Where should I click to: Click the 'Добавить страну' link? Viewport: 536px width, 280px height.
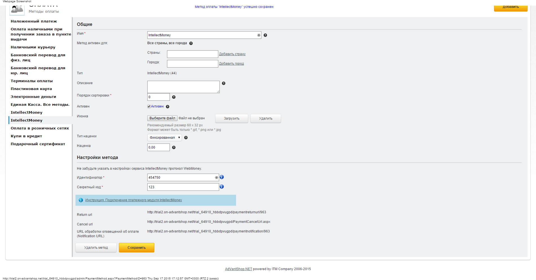click(x=232, y=54)
